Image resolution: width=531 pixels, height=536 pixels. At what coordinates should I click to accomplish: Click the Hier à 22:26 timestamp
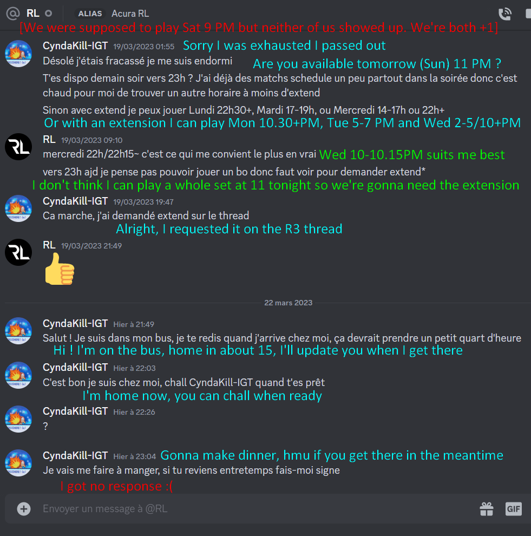[x=134, y=412]
